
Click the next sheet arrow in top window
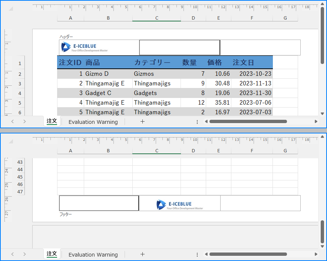(24, 122)
